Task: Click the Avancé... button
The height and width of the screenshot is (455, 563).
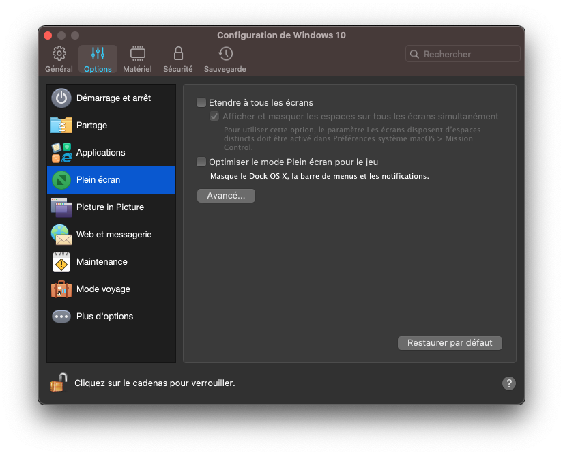Action: 226,196
